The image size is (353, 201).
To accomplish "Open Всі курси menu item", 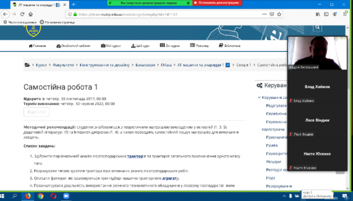I will click(x=170, y=45).
